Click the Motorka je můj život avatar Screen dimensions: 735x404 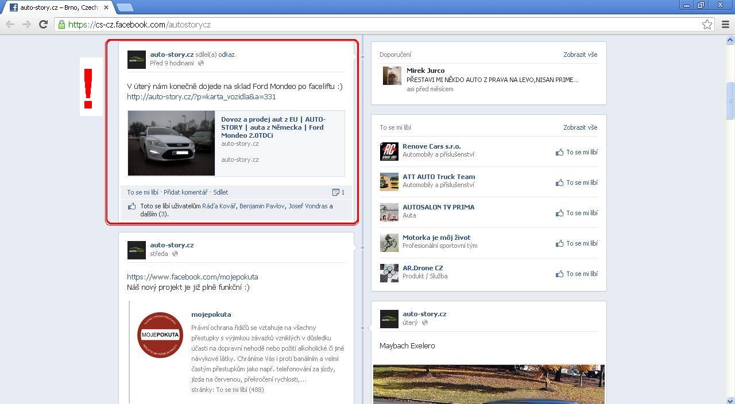click(x=389, y=243)
